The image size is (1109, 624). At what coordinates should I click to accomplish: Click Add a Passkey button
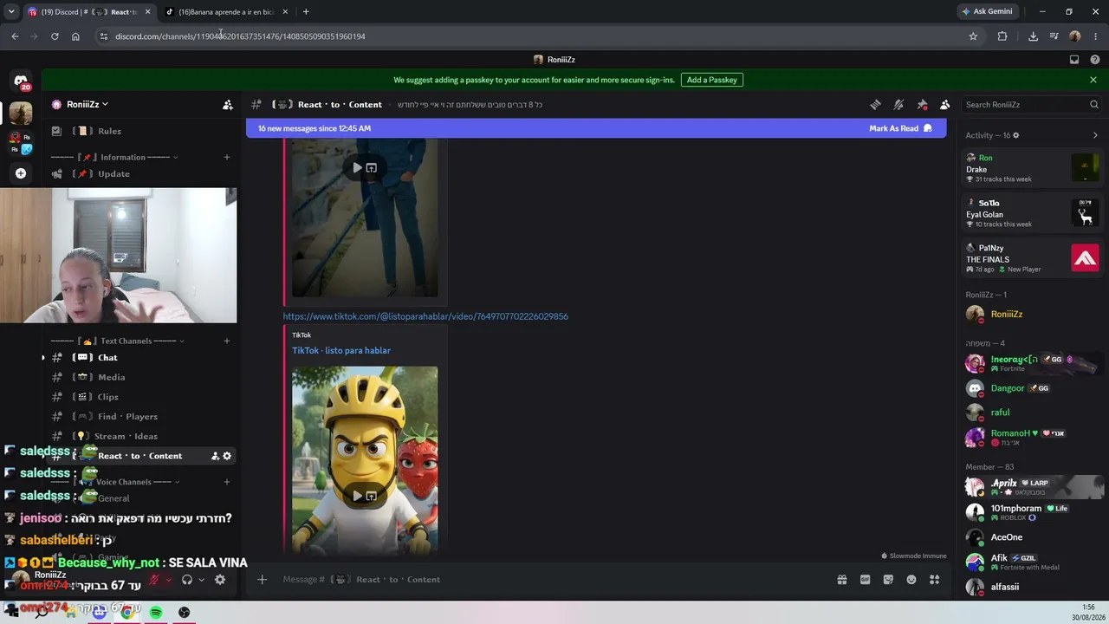point(711,80)
